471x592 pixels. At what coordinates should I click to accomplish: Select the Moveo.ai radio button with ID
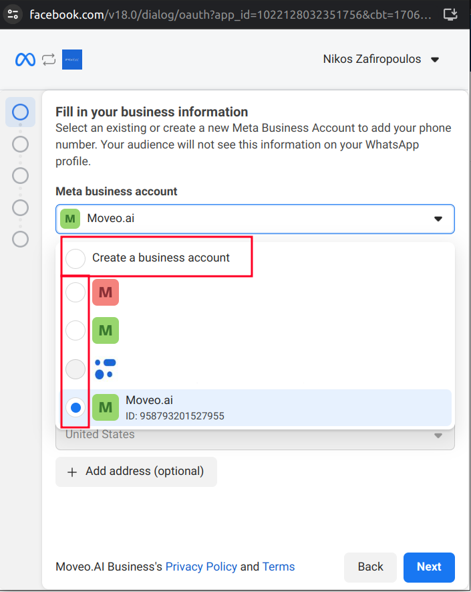coord(75,407)
